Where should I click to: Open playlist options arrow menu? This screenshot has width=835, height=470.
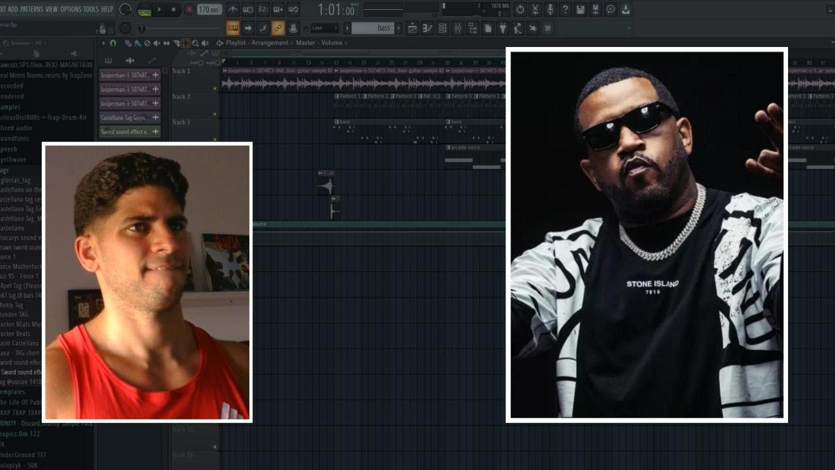pos(102,43)
